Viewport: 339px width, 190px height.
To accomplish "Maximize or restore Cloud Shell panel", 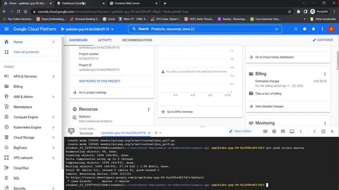I will tap(314, 131).
